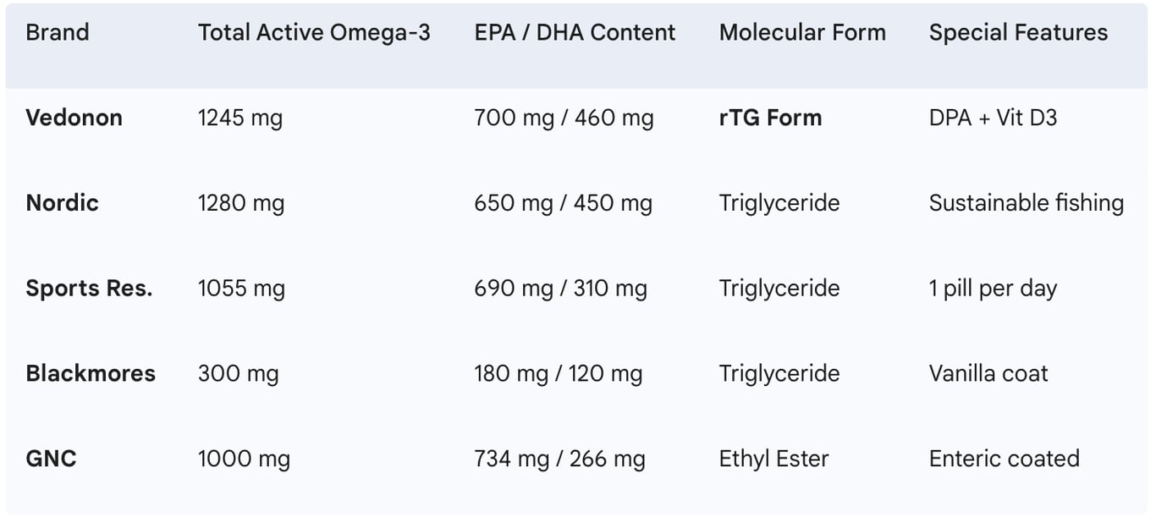The width and height of the screenshot is (1156, 523).
Task: Select the GNC brand cell
Action: click(52, 459)
